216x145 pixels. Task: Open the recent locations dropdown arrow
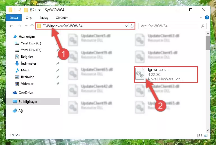(x=26, y=26)
